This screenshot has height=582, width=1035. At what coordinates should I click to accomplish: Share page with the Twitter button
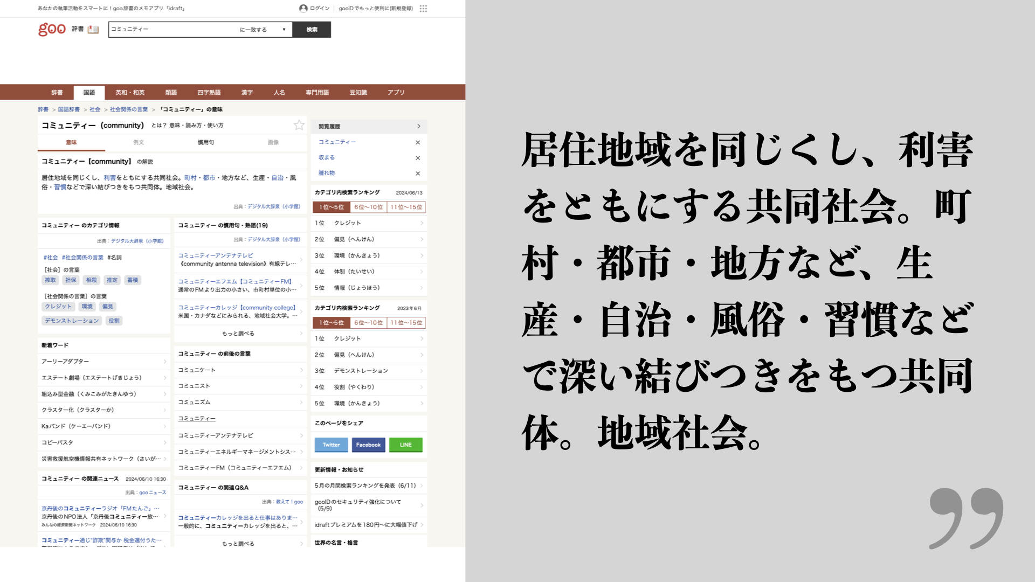[x=331, y=445]
